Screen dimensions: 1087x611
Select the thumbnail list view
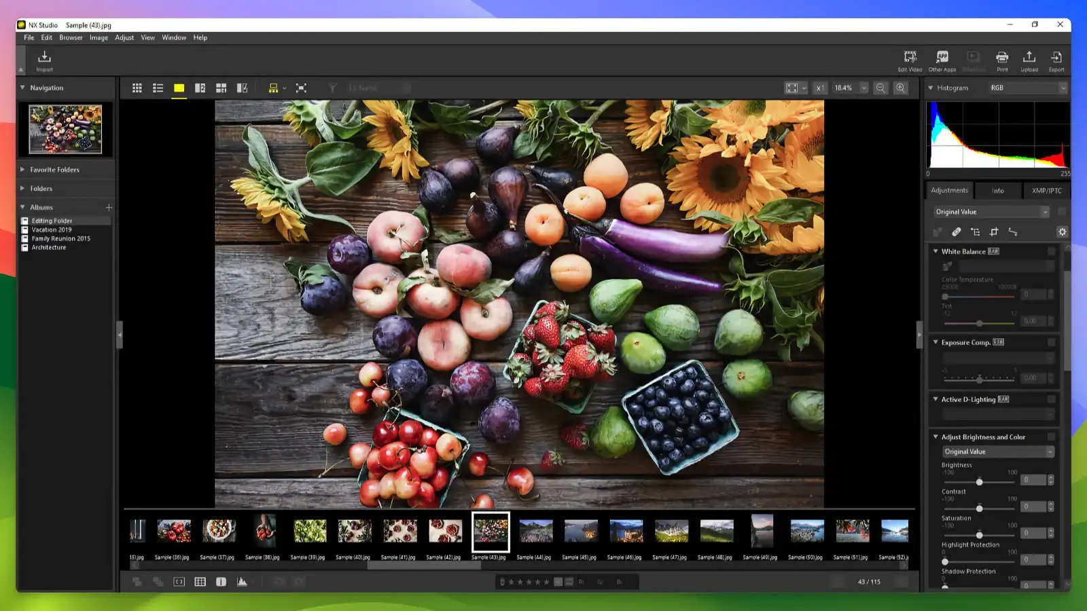coord(158,88)
